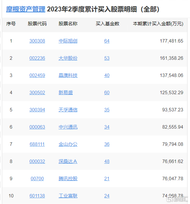Select amount 82,555.94

tap(173, 127)
